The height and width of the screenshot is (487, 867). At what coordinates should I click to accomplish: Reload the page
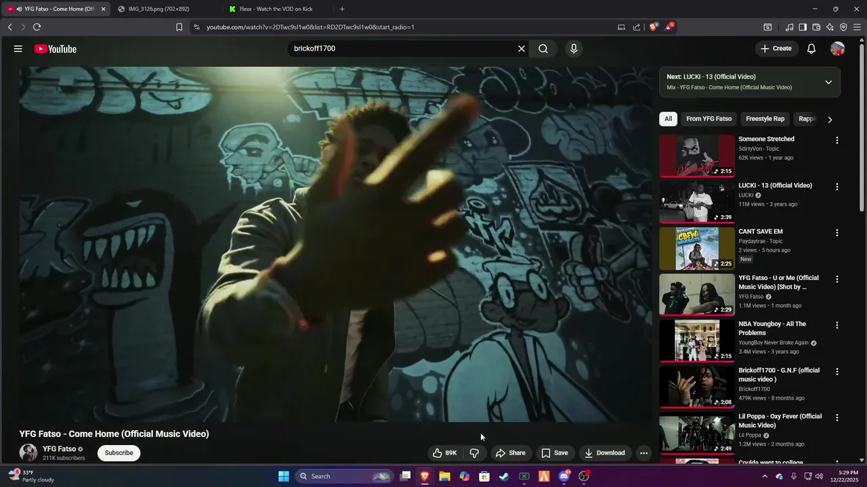[37, 27]
